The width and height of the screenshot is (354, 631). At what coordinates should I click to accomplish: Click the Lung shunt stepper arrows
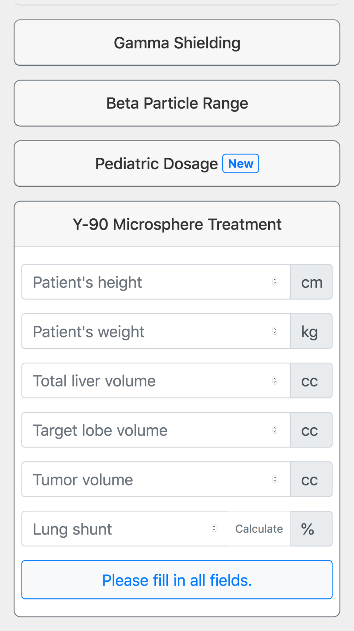click(x=214, y=528)
